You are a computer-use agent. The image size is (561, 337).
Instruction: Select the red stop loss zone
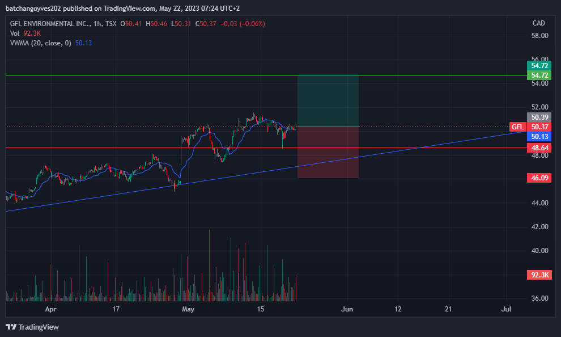point(328,152)
